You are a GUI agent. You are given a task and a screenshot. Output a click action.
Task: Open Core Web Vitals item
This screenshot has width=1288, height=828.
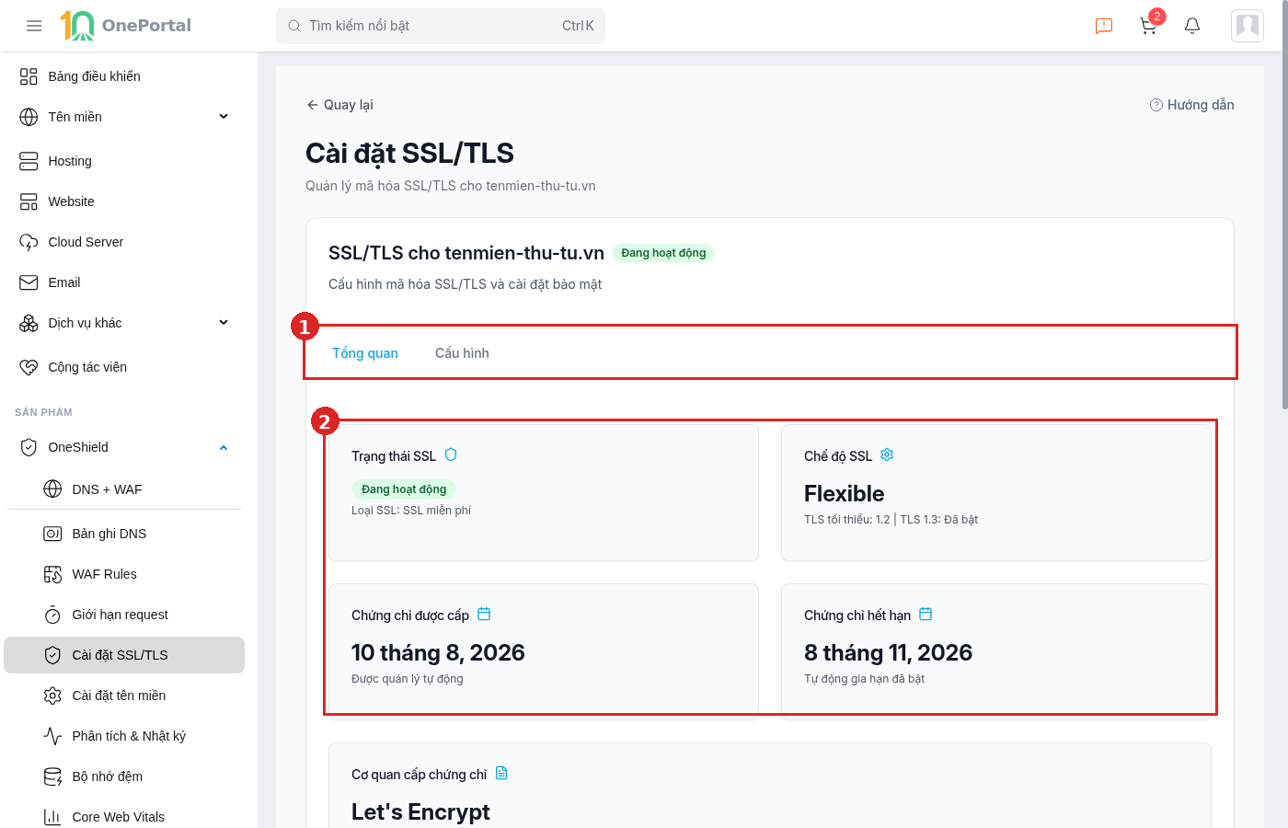(124, 817)
